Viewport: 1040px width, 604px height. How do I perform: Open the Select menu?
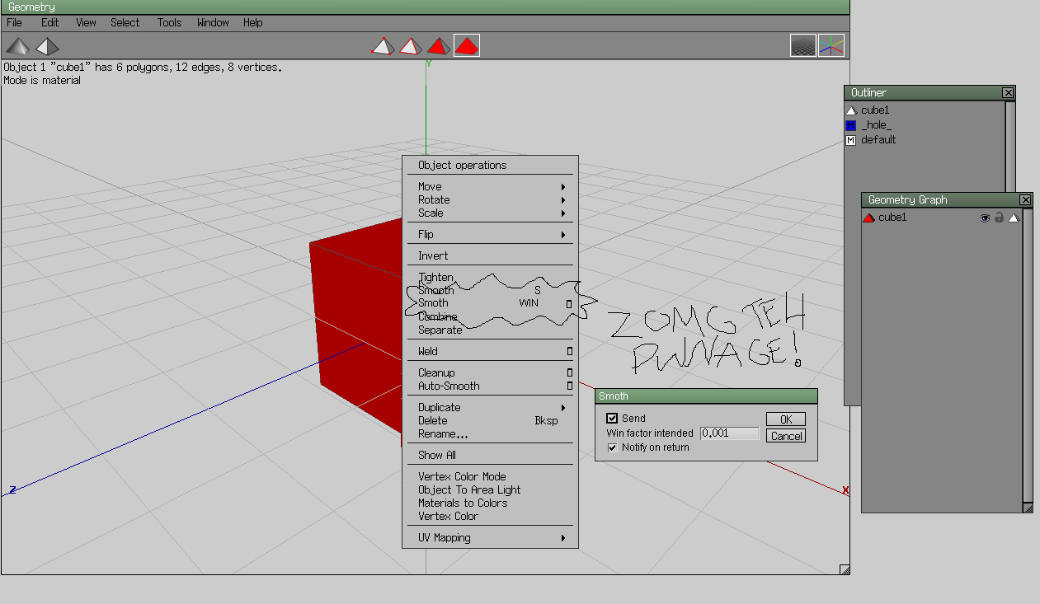[x=125, y=23]
